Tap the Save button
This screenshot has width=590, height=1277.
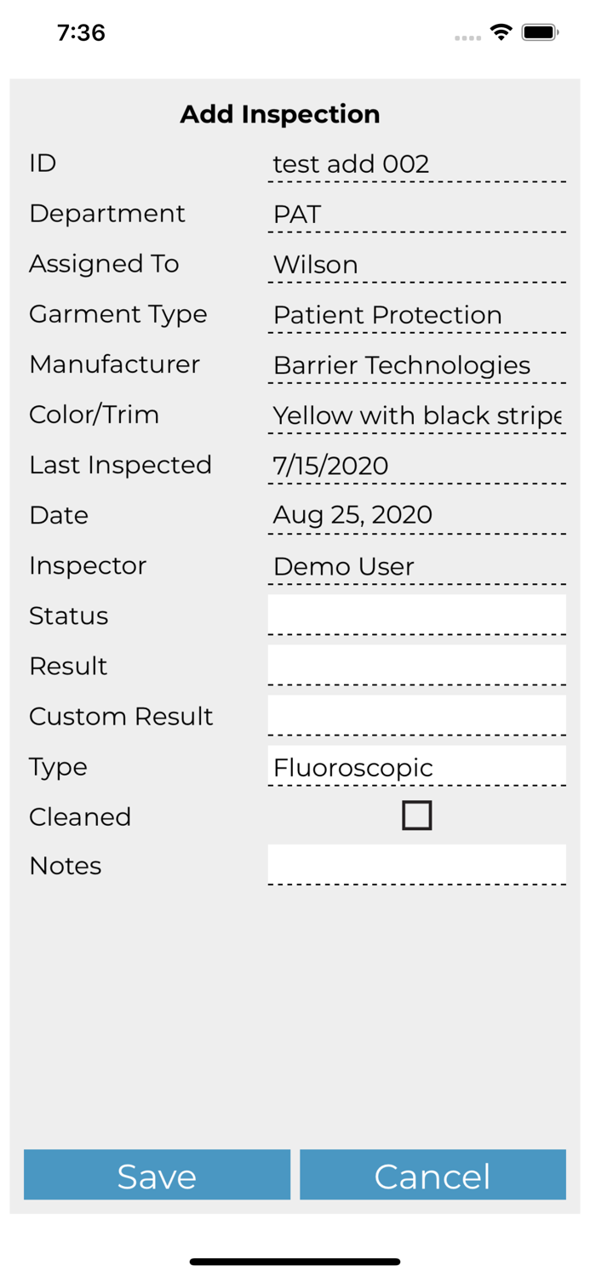(157, 1175)
